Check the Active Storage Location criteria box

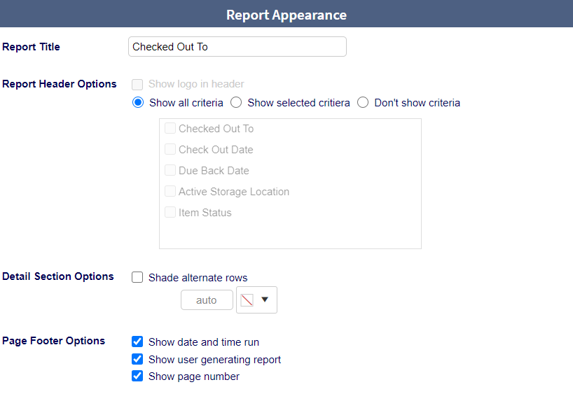point(170,191)
